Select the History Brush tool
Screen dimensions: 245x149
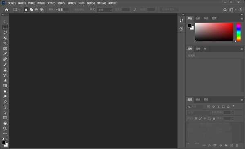point(5,75)
